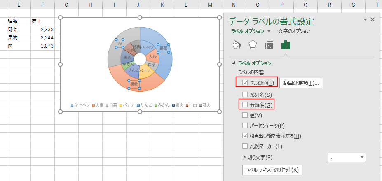
Task: Tick the 値 checkbox
Action: [x=245, y=115]
